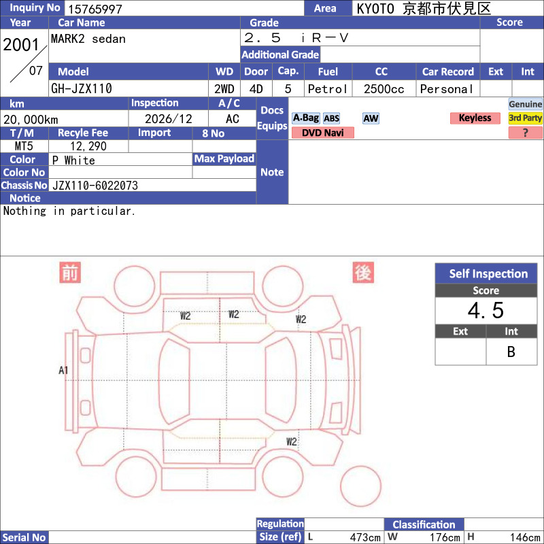Click the rear marker 後 on the diagram

click(363, 273)
